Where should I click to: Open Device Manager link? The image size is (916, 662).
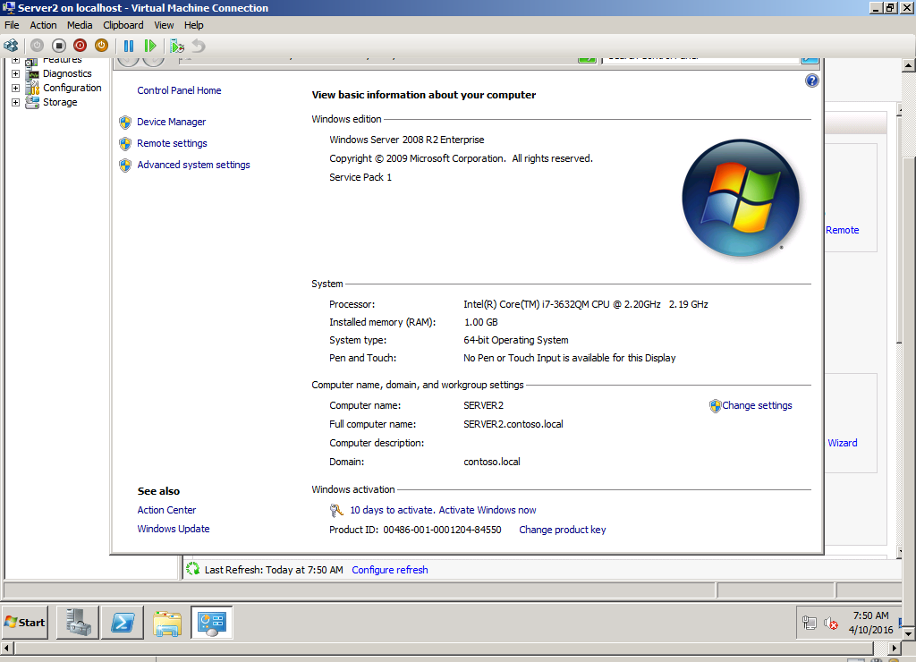coord(171,122)
